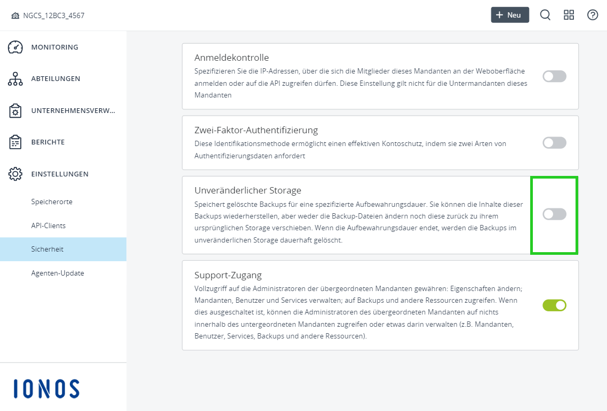Viewport: 607px width, 411px height.
Task: Open the apps grid icon
Action: click(569, 15)
